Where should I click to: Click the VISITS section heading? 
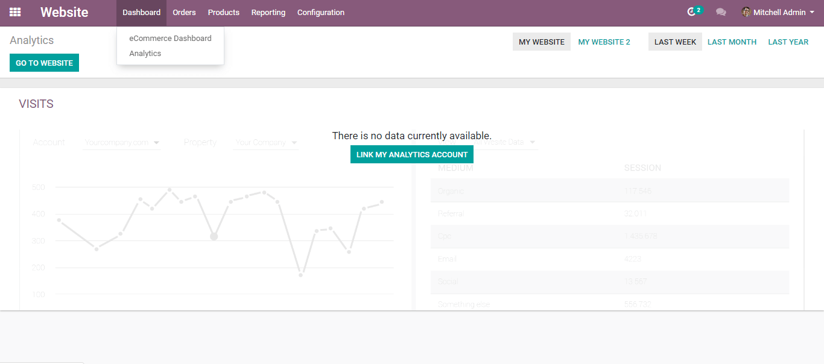point(36,104)
